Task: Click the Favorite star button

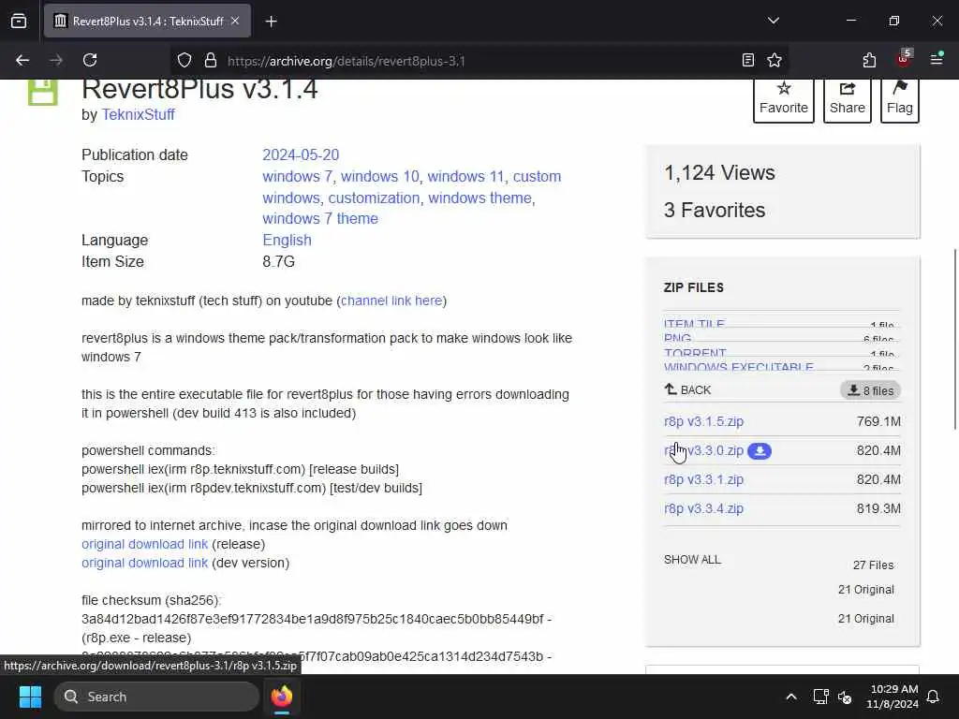Action: 784,99
